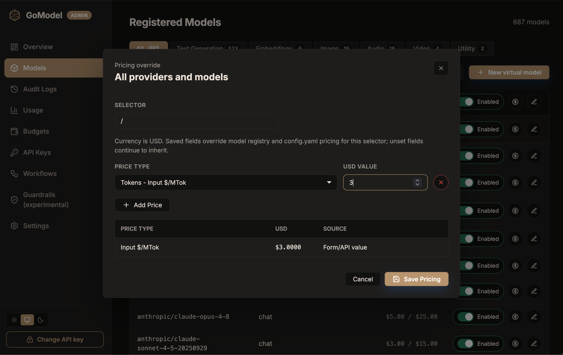Click the New virtual model button
This screenshot has height=355, width=563.
pyautogui.click(x=509, y=72)
